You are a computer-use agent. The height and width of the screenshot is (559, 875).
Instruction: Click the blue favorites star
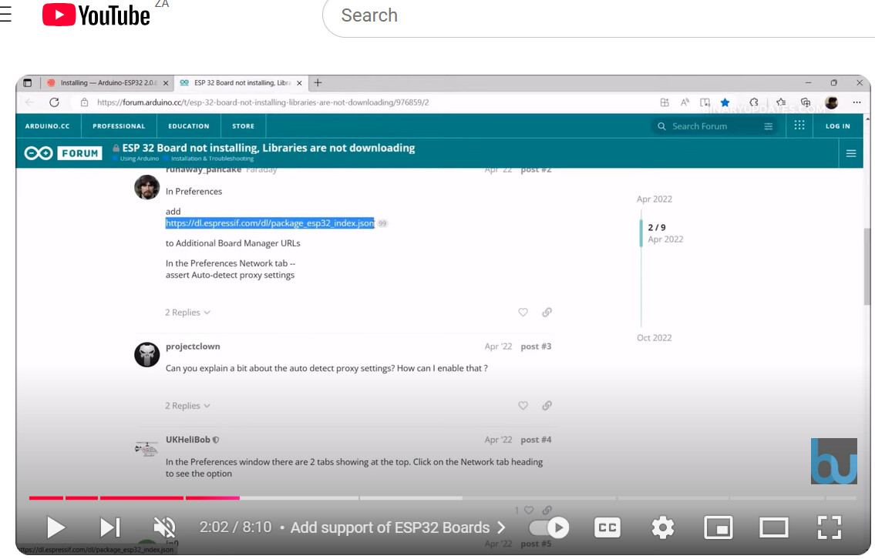click(x=725, y=102)
